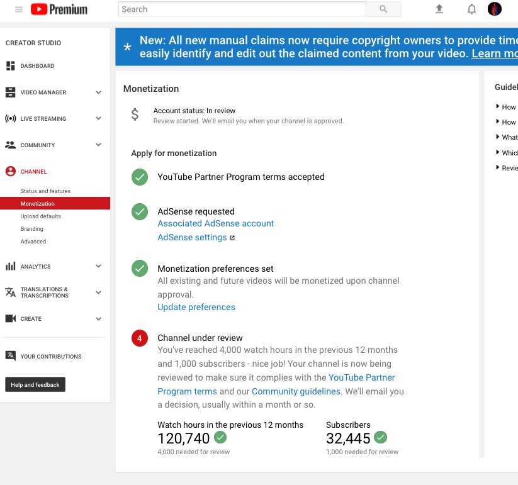
Task: Click the Video Manager icon
Action: click(x=10, y=92)
